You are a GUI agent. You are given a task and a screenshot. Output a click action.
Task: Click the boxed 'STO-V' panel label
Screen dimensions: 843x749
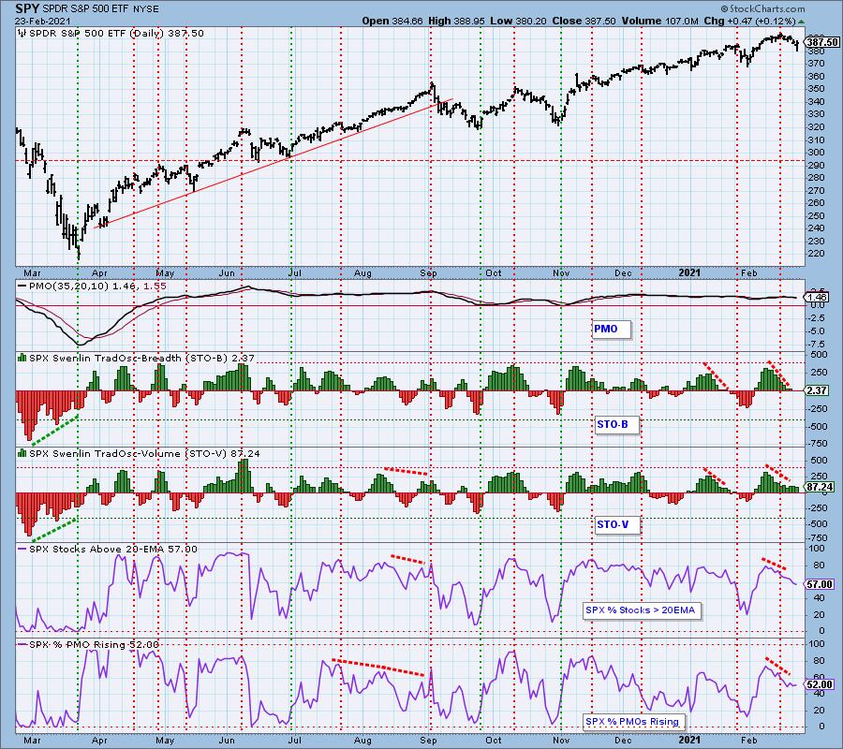(x=618, y=524)
